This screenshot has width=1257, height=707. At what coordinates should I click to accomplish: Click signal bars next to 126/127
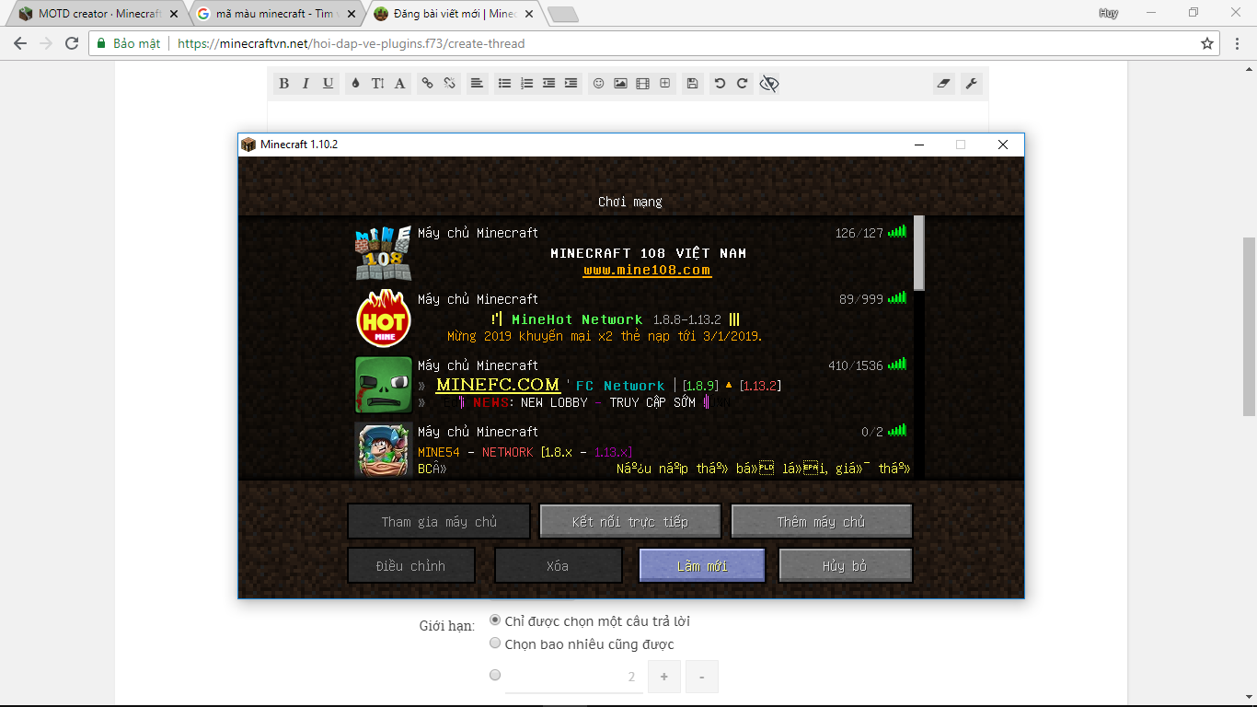897,232
